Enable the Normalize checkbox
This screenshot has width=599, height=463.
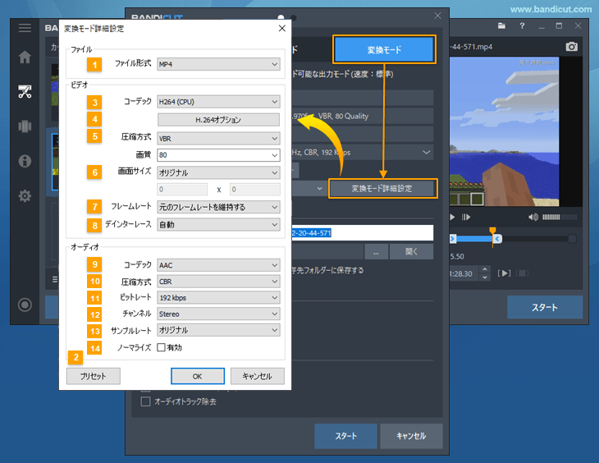161,347
